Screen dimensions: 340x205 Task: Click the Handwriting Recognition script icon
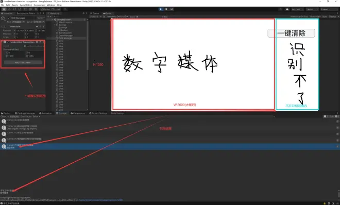tap(5, 42)
